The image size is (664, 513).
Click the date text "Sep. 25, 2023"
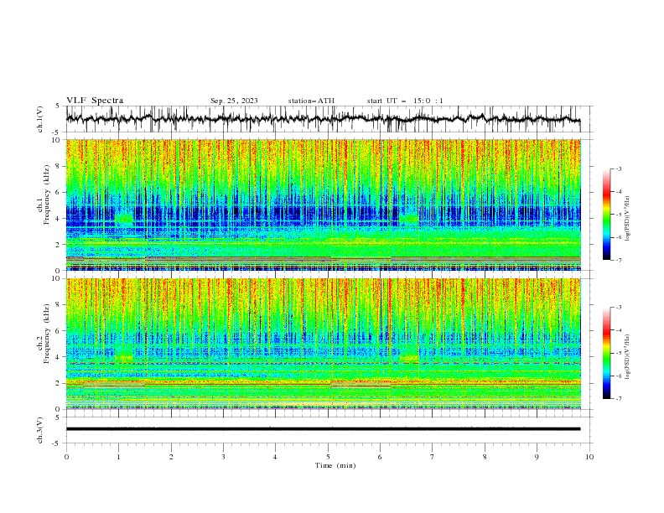(234, 101)
